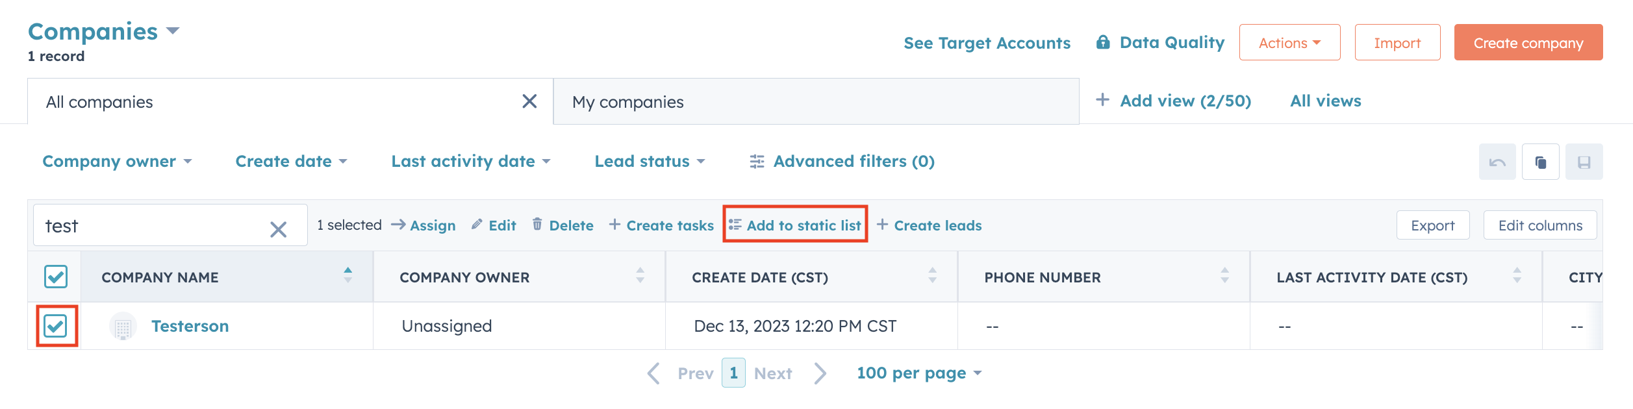
Task: Deselect the Testerson row checkbox
Action: coord(55,325)
